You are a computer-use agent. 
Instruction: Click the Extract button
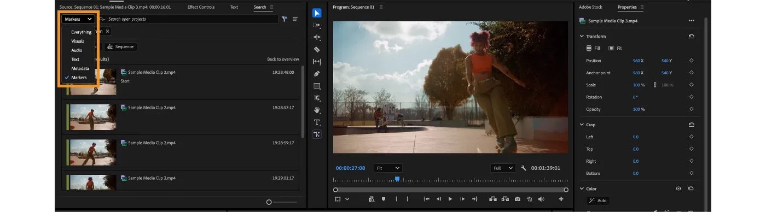coord(505,199)
